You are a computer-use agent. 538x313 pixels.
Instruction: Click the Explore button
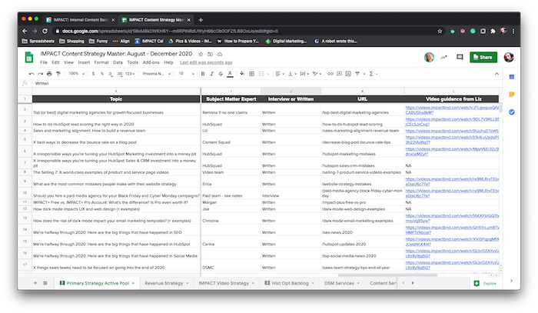pos(485,284)
